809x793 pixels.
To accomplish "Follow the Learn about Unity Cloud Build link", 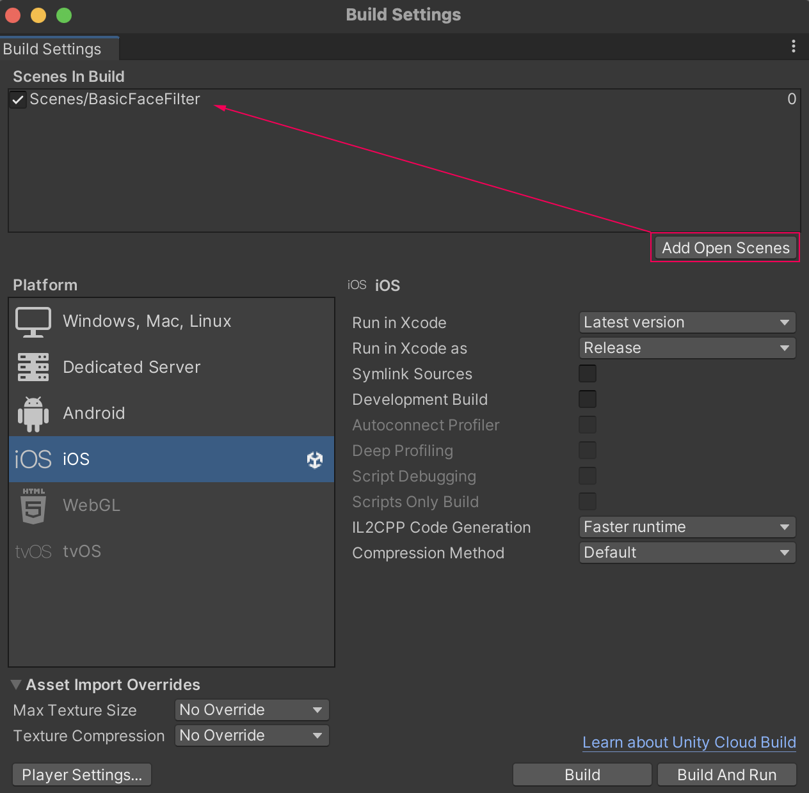I will (x=689, y=742).
